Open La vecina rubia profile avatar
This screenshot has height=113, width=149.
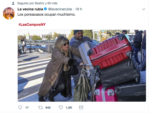(9, 13)
